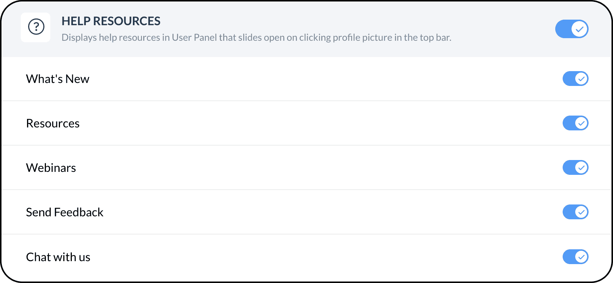613x283 pixels.
Task: Disable the Webinars toggle
Action: pos(575,167)
